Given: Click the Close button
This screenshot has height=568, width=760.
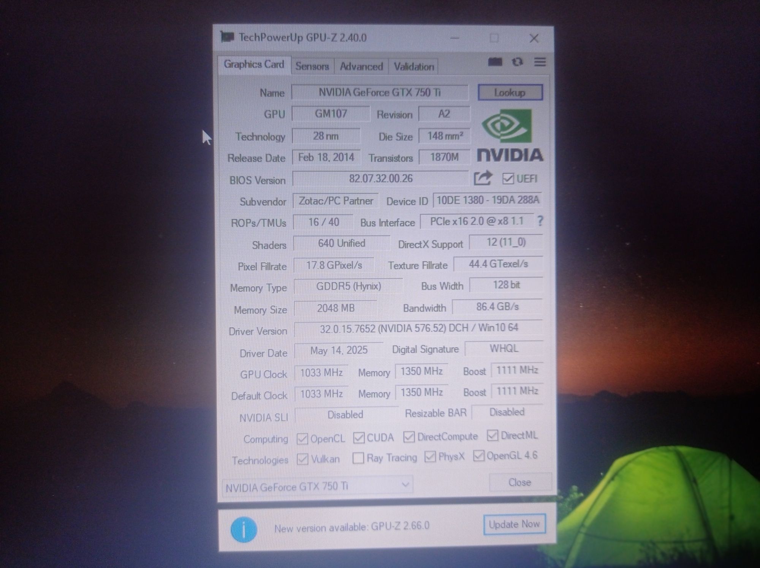Looking at the screenshot, I should point(520,482).
